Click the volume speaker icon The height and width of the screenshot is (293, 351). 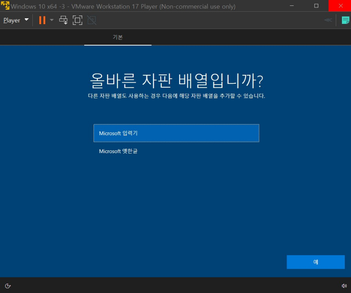tap(344, 286)
